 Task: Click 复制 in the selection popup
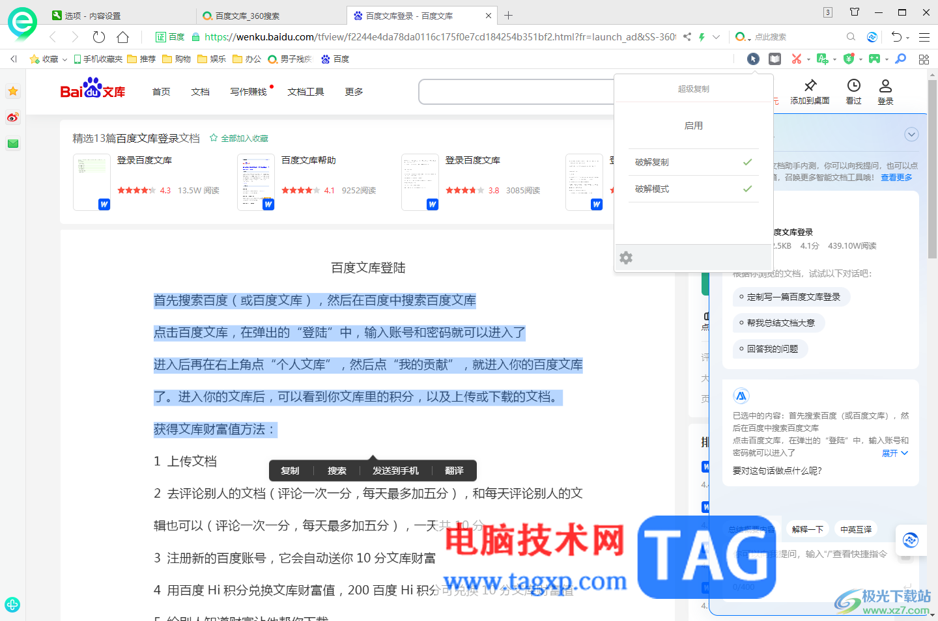290,471
